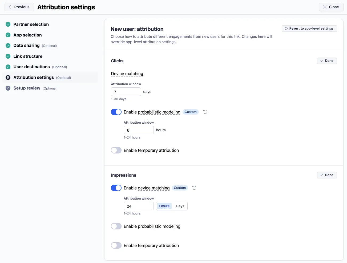347x263 pixels.
Task: Click the "Enable probabilistic modeling" label under Clicks
Action: pyautogui.click(x=152, y=112)
